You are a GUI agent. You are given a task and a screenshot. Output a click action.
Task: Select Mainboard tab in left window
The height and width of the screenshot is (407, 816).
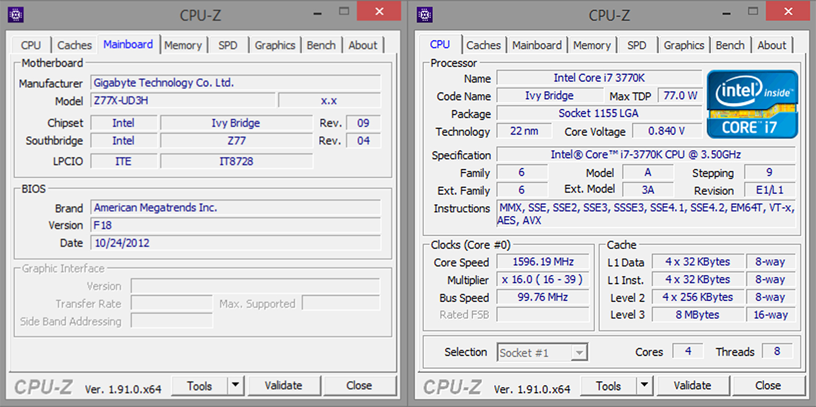128,45
